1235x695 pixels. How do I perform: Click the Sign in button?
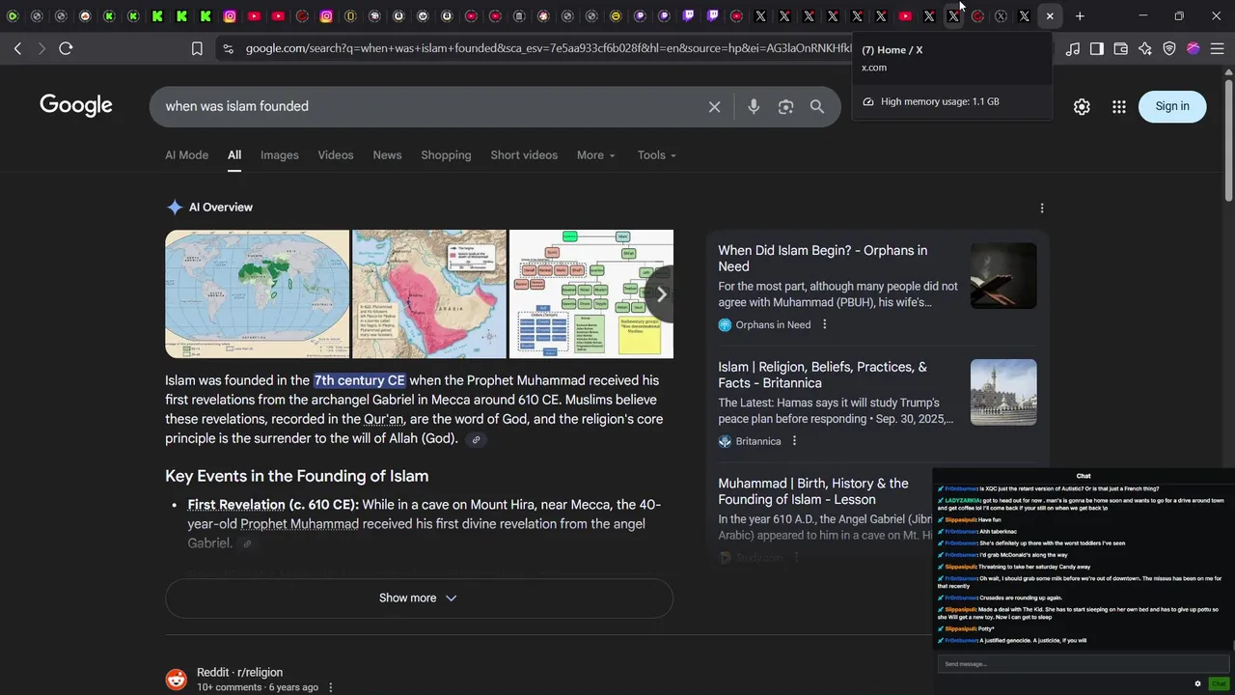tap(1172, 106)
